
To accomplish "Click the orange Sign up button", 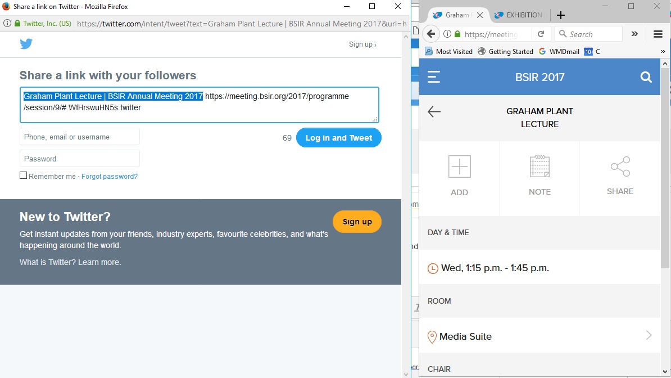I will coord(357,222).
